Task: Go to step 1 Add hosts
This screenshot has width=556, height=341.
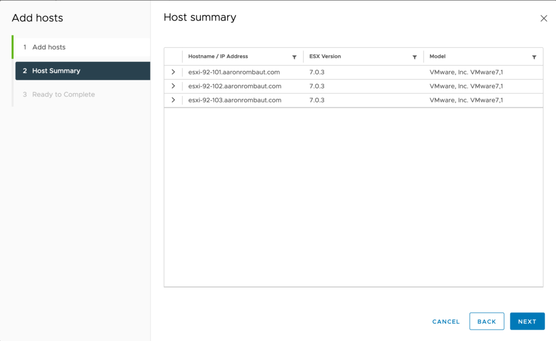Action: (x=49, y=47)
